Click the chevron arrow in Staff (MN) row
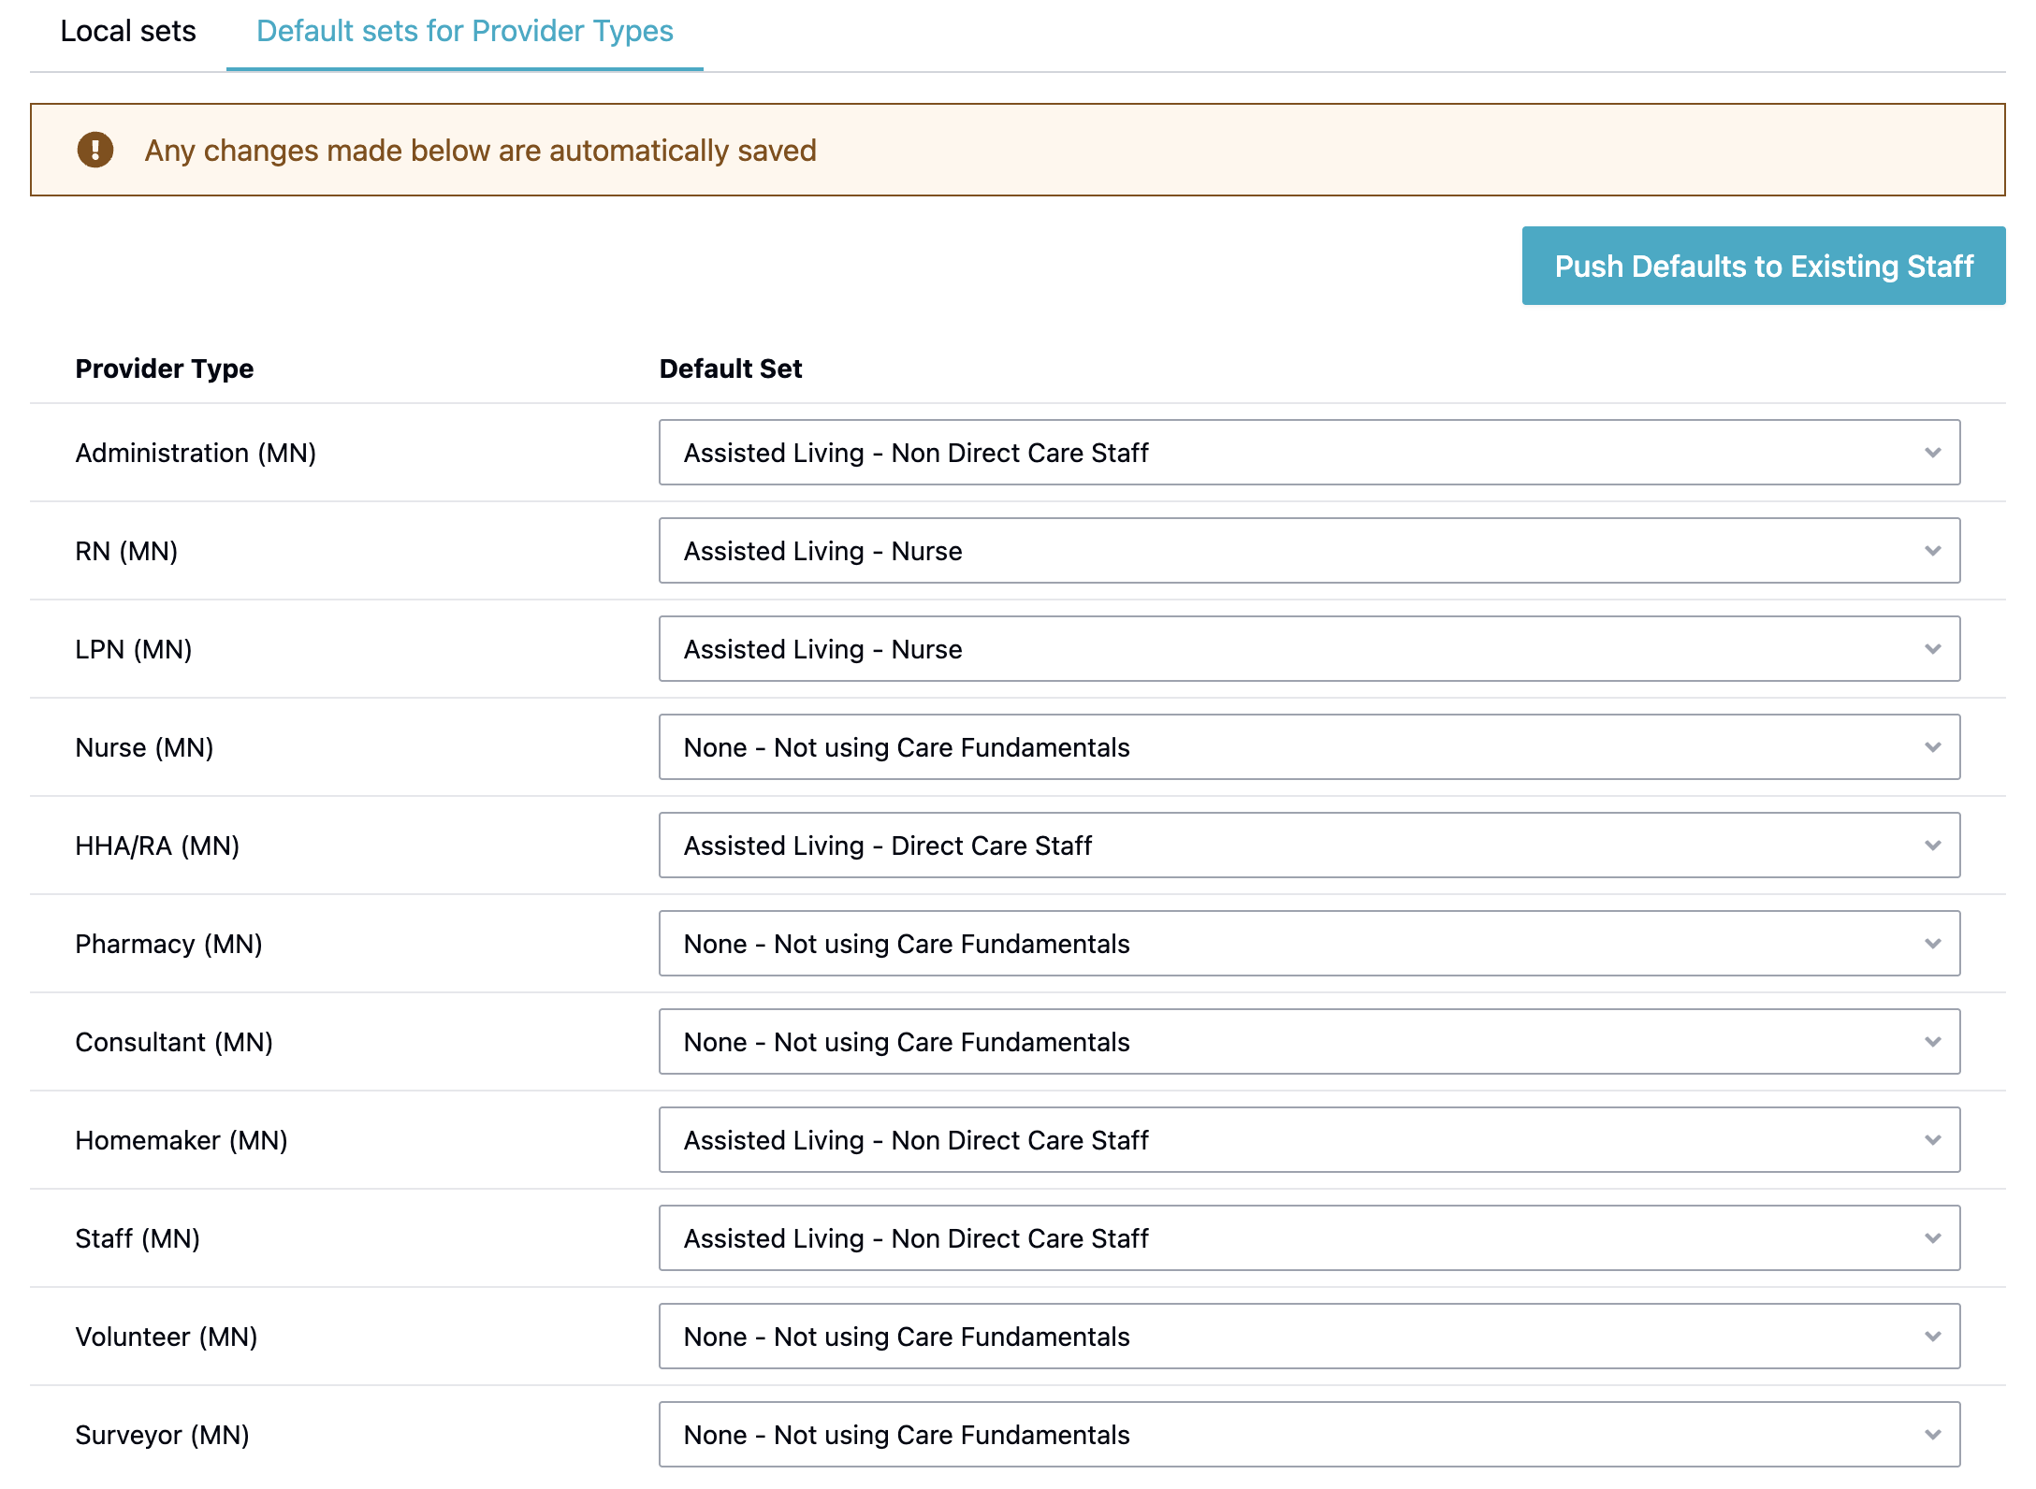This screenshot has width=2036, height=1489. click(1932, 1238)
